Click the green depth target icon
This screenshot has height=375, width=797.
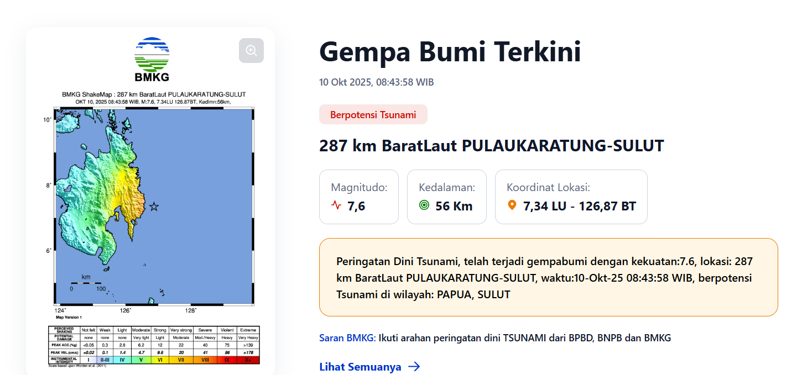click(424, 205)
